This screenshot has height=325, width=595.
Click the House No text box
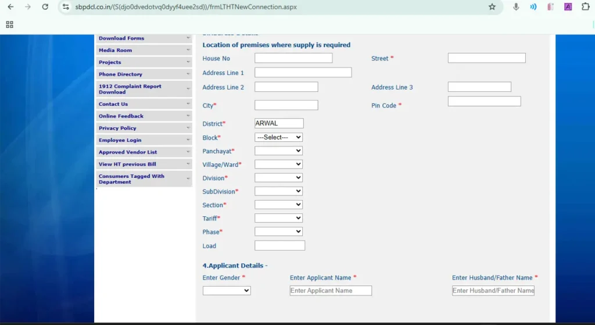click(x=293, y=58)
